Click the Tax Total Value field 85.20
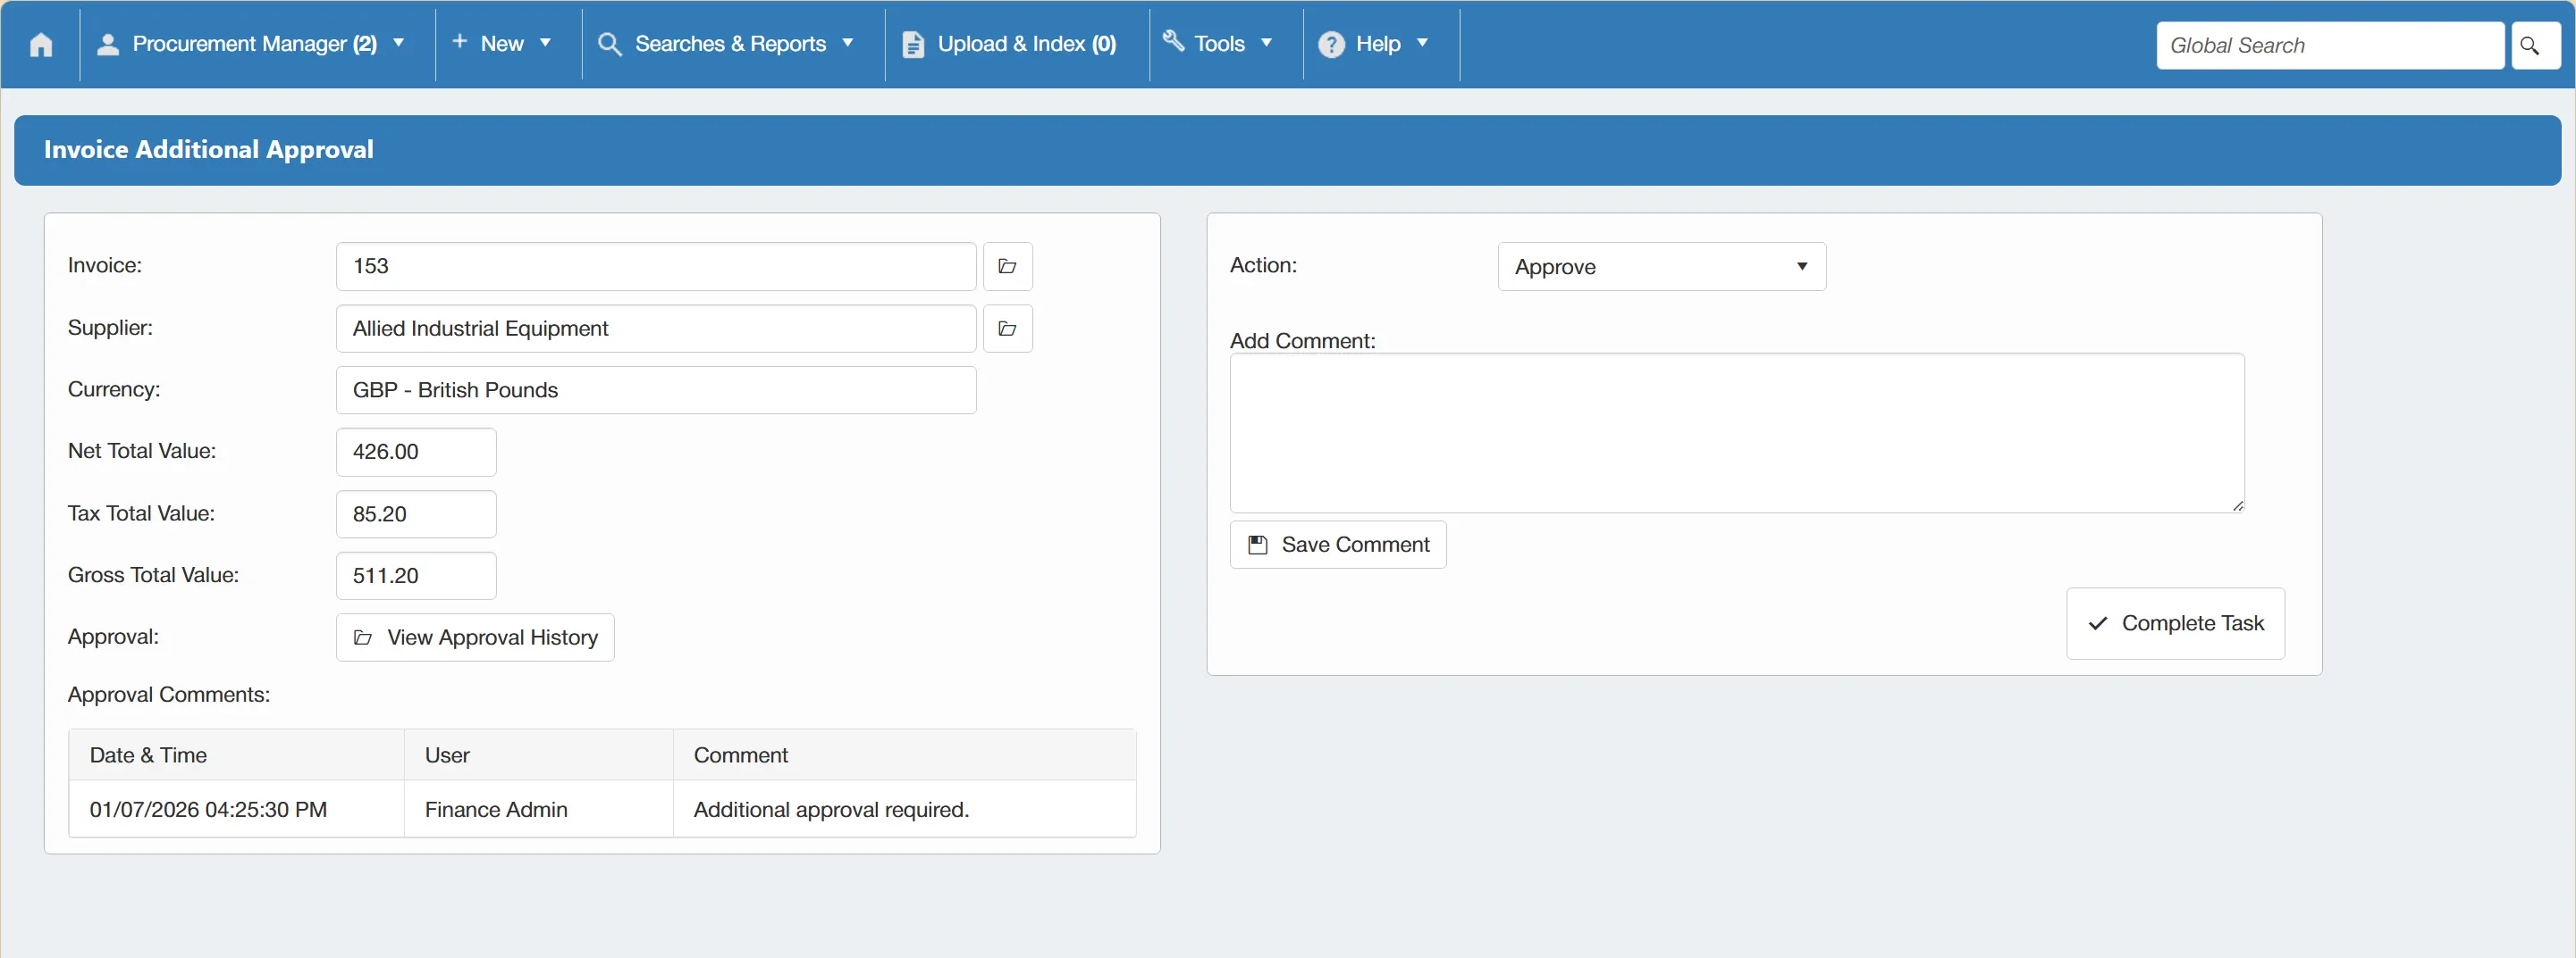 pos(416,514)
